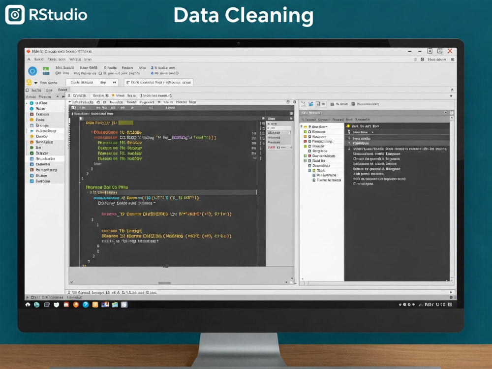Click the small document icon above the first code line
492x369 pixels.
pyautogui.click(x=81, y=119)
